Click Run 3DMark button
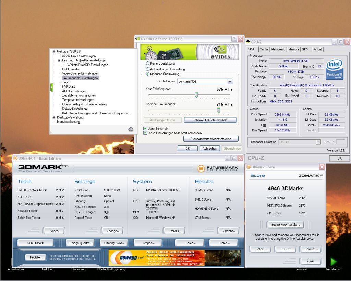 pos(35,243)
